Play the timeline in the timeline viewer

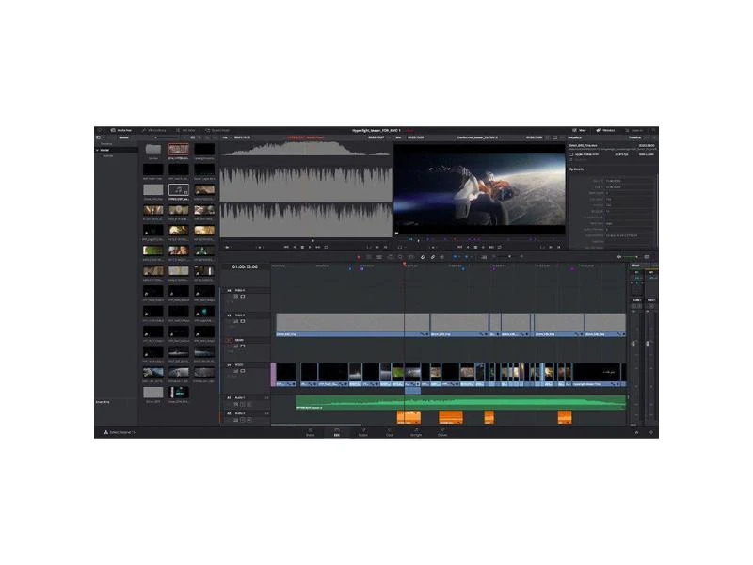point(483,247)
